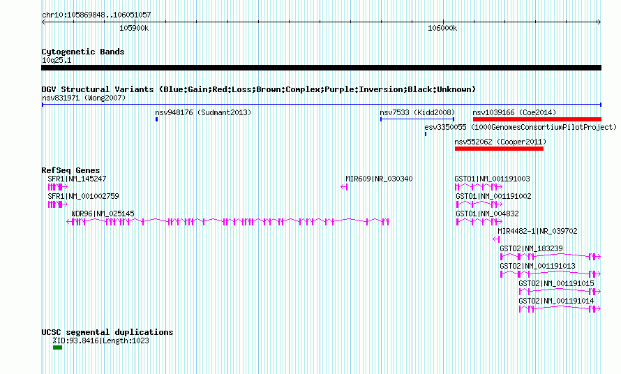Click the SFR1|NM_001002759 label

(x=83, y=196)
